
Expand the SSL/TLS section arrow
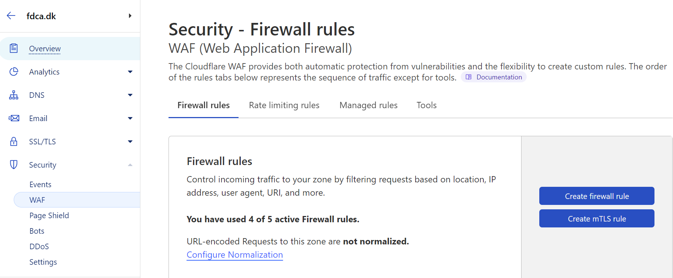(130, 141)
